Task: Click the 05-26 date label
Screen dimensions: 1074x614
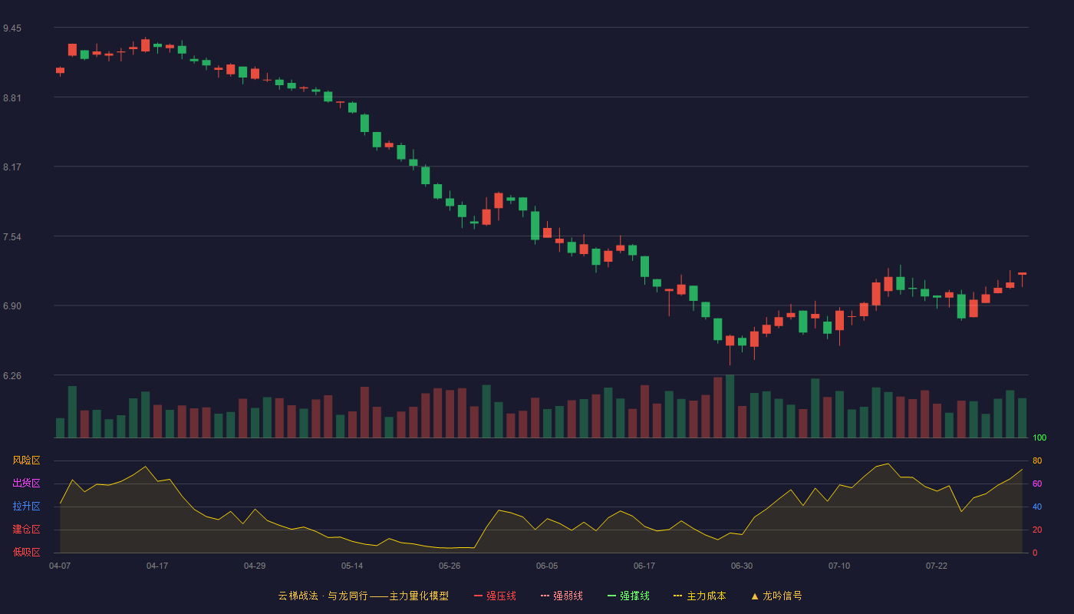Action: tap(450, 566)
